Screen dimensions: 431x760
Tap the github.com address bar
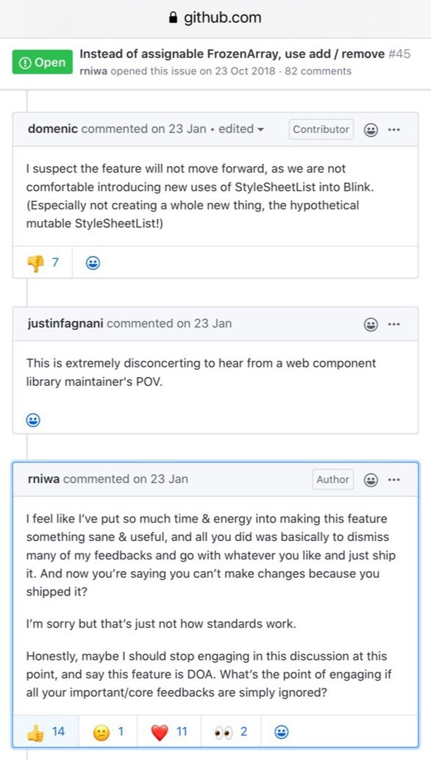coord(215,18)
